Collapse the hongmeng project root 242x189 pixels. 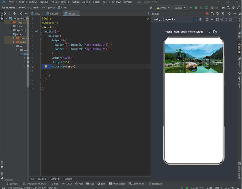6,18
